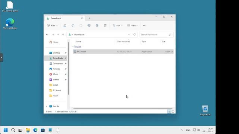Open the Recycle Bin desktop icon
The image size is (239, 134).
[205, 111]
